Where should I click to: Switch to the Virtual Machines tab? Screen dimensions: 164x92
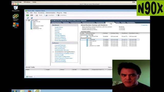point(76,23)
